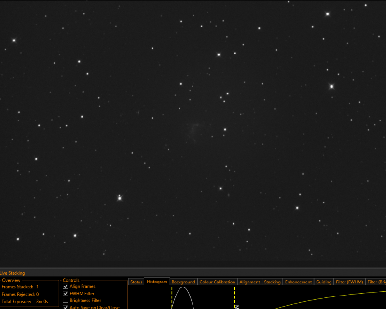
Task: Open the Stacking tab
Action: [272, 282]
